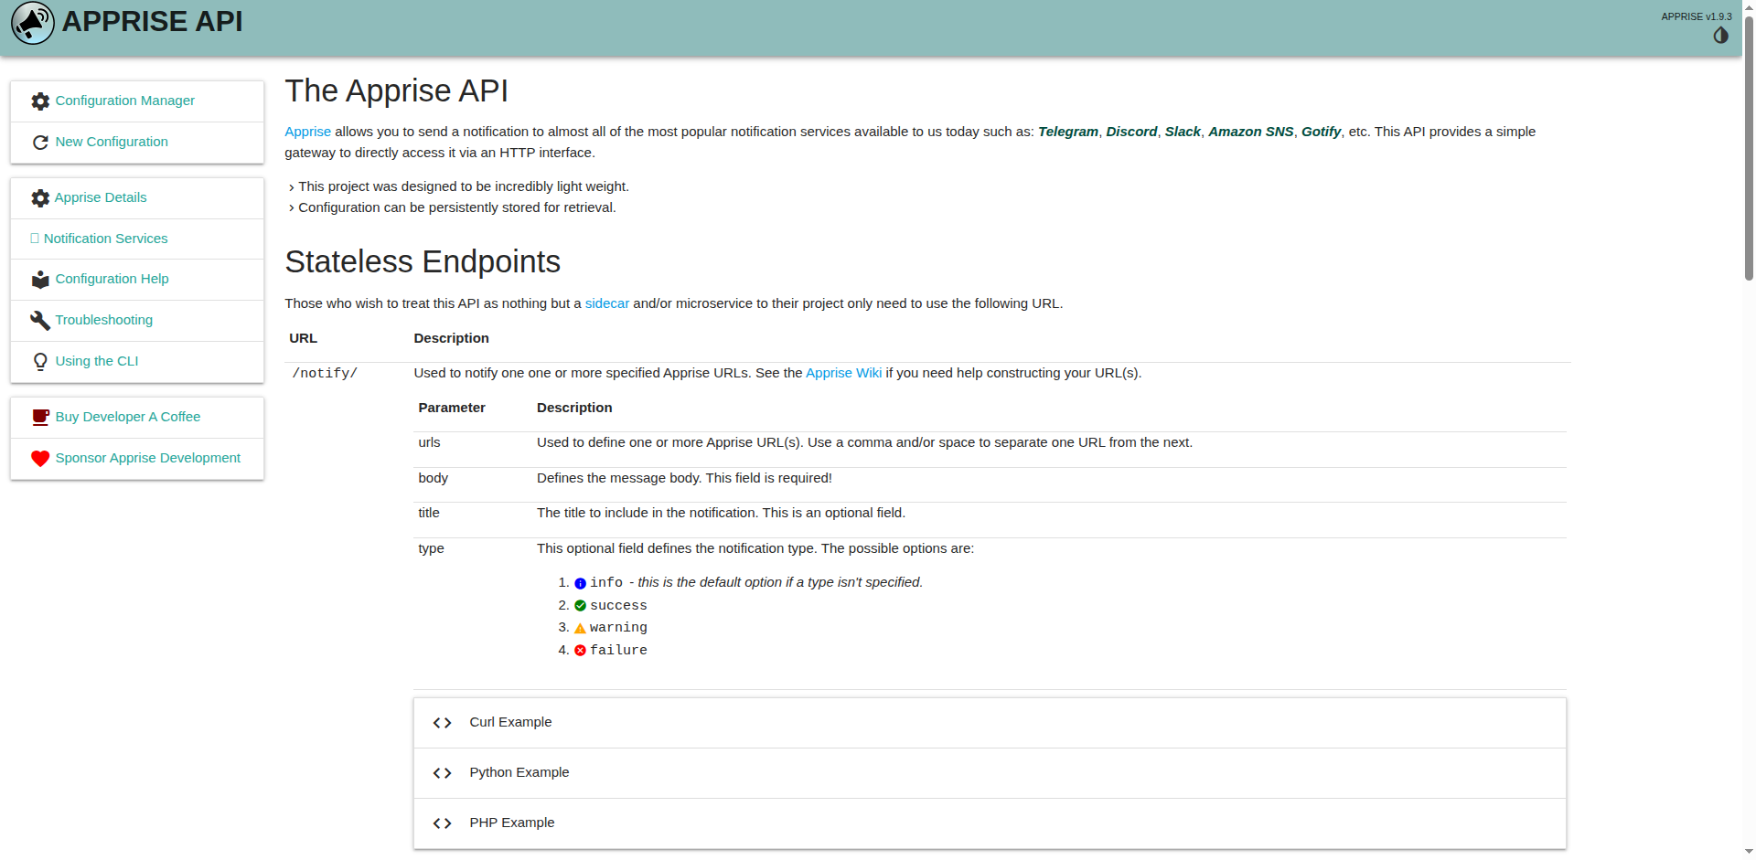The height and width of the screenshot is (860, 1756).
Task: Click the red failure cross icon
Action: 580,651
